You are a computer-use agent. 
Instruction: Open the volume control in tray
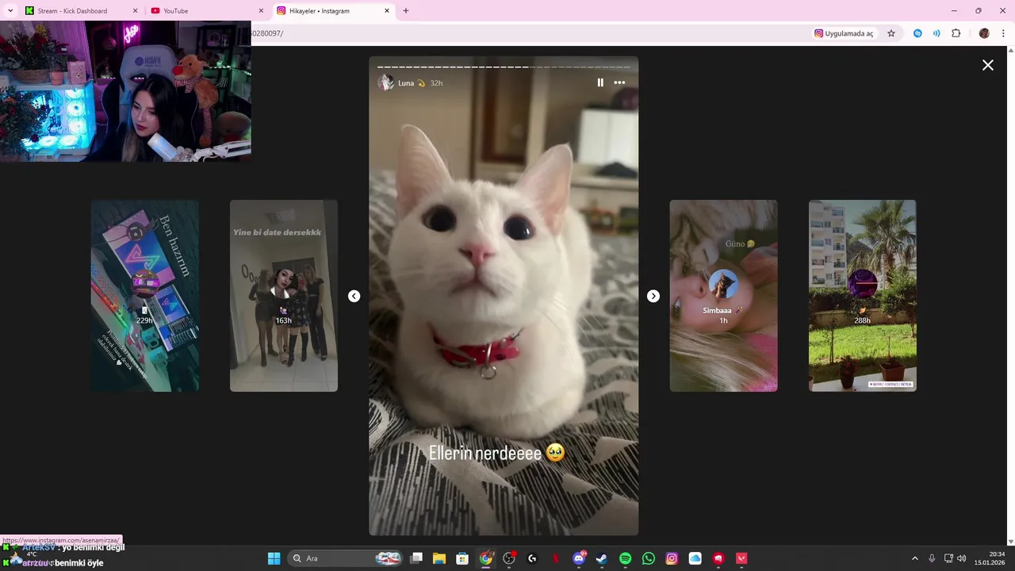962,558
